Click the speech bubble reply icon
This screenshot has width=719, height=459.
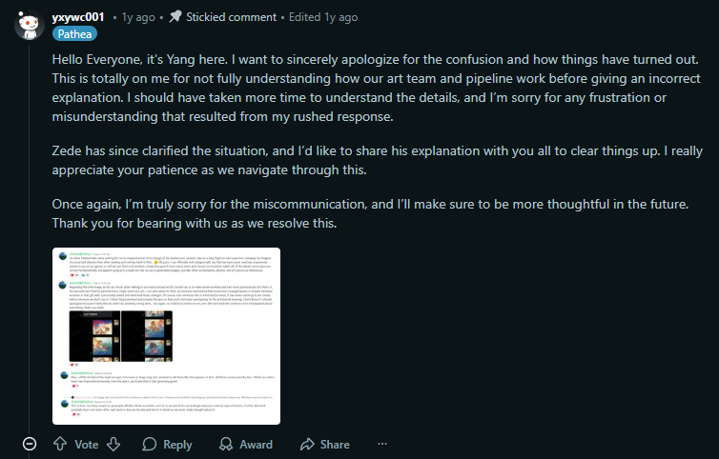(147, 445)
